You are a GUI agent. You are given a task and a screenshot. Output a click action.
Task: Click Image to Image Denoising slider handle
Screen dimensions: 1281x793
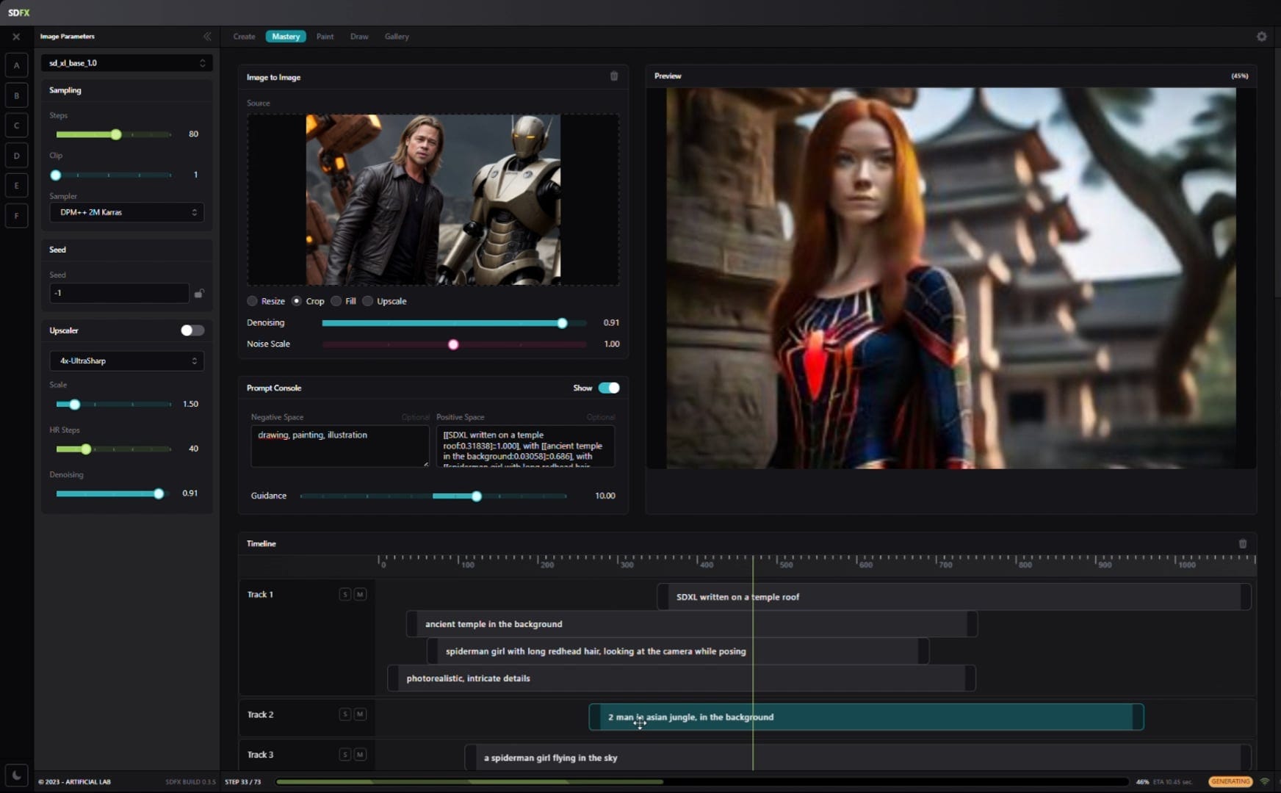[x=562, y=323]
